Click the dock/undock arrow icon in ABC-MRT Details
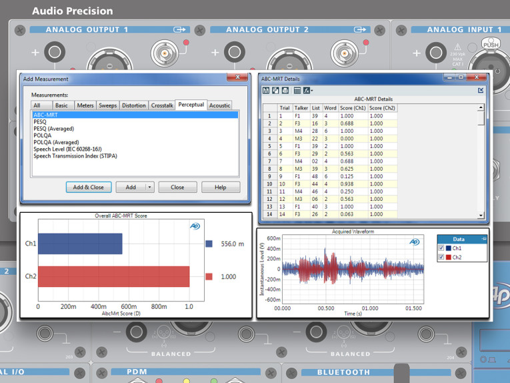 (x=481, y=90)
